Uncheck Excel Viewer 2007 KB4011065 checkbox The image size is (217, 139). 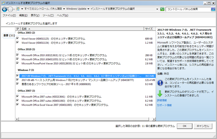pyautogui.click(x=17, y=104)
